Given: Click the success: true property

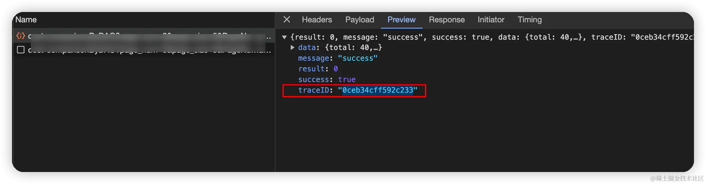Looking at the screenshot, I should (327, 80).
